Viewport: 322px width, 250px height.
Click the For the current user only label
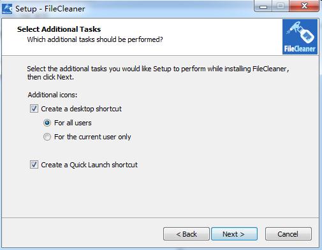(x=92, y=137)
